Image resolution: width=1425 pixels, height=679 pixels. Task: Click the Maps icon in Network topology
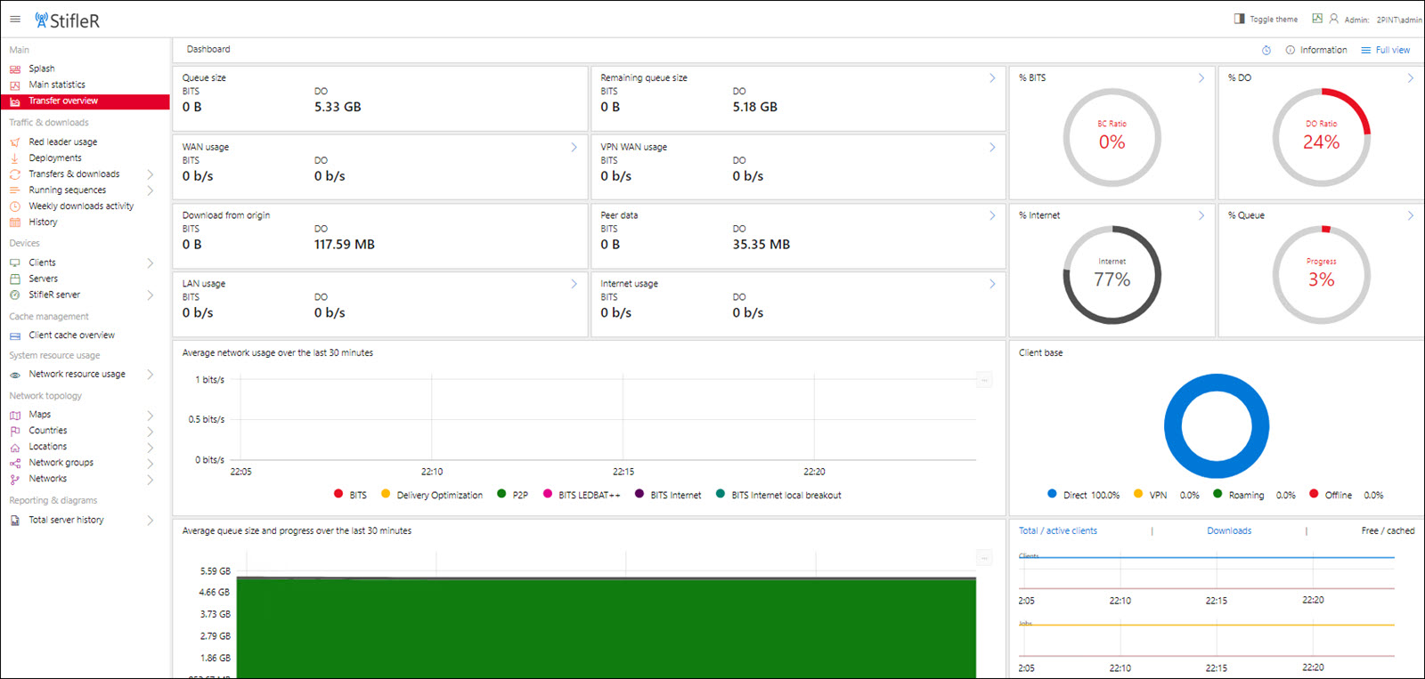point(15,415)
